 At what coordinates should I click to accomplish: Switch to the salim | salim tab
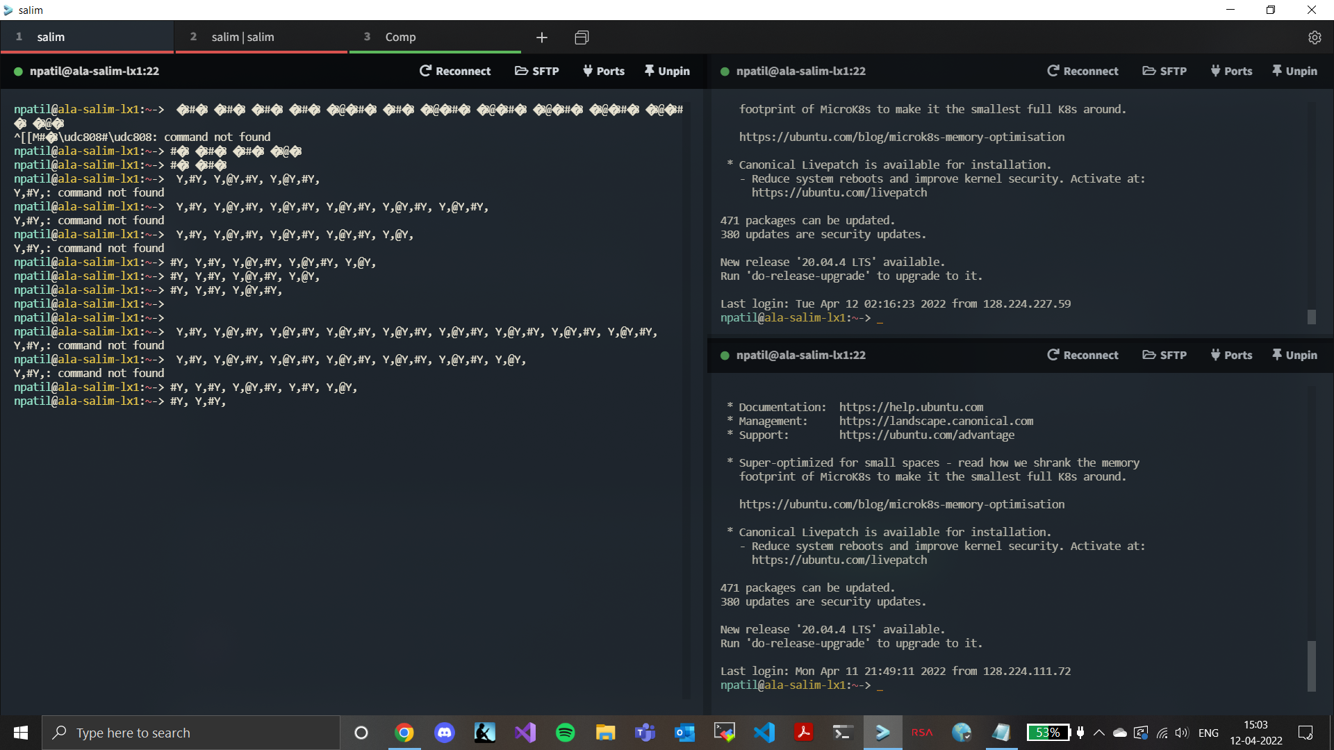click(242, 37)
